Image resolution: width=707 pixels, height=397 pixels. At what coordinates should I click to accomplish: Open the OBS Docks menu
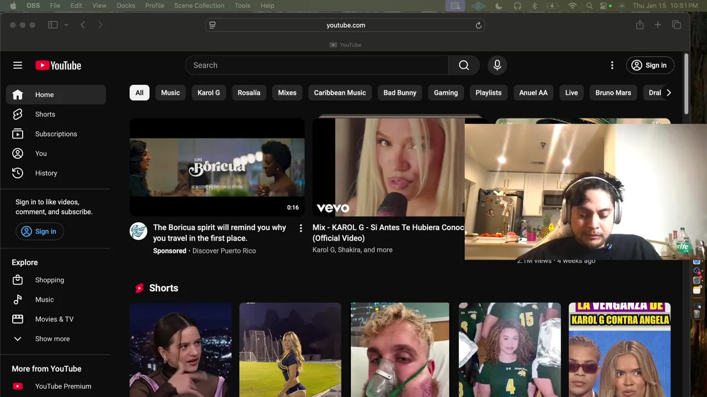click(126, 6)
